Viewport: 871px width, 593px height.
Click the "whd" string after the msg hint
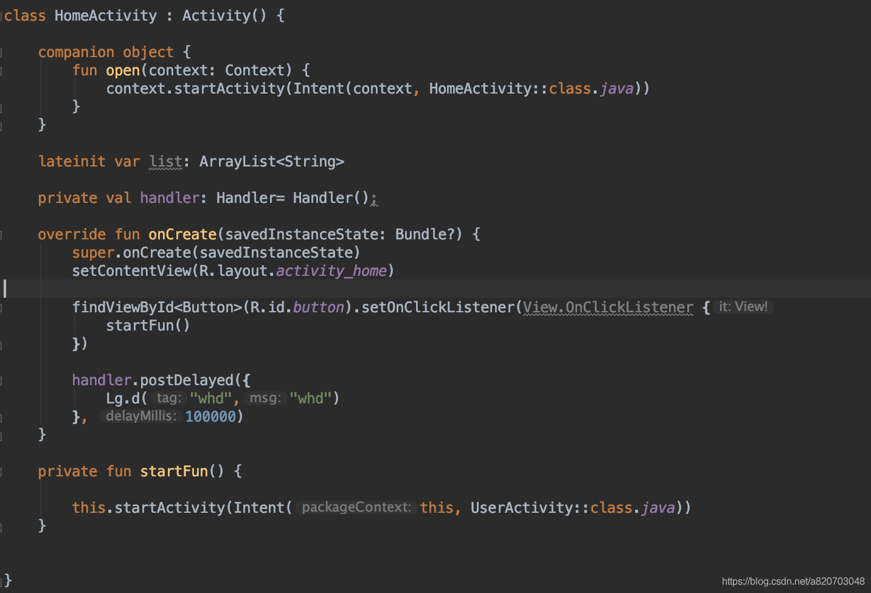311,399
